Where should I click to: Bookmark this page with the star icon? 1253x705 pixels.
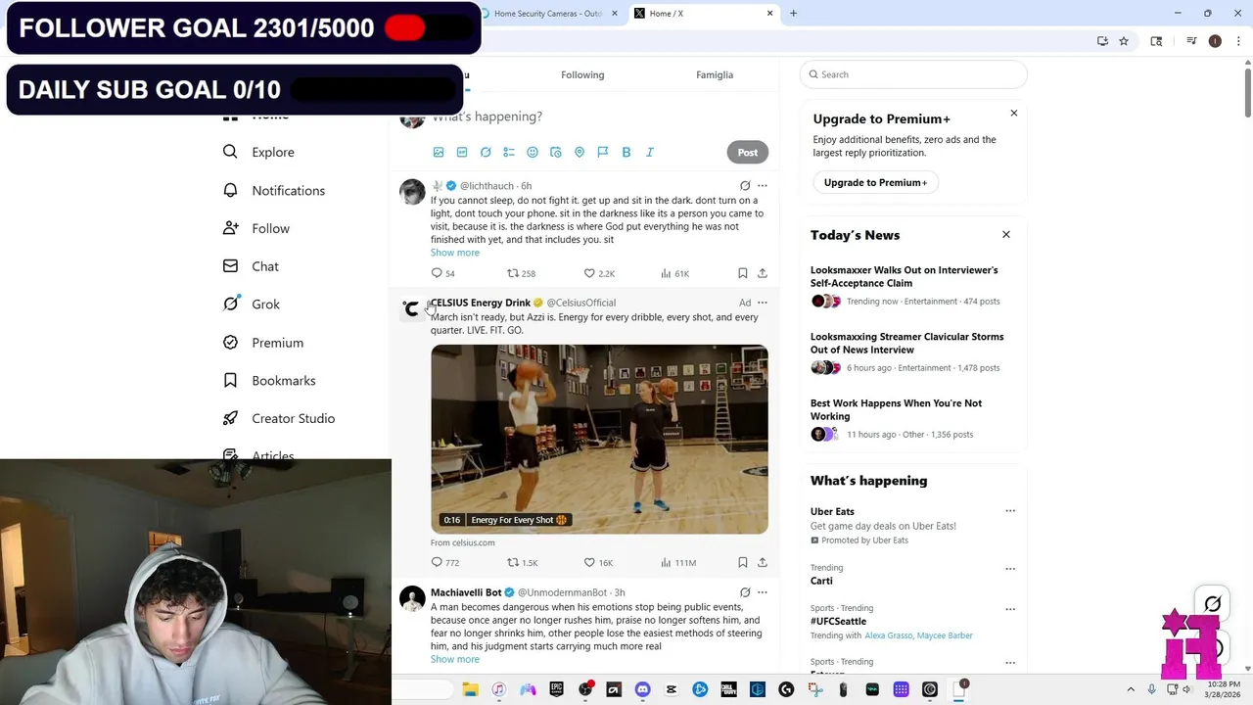[x=1124, y=41]
